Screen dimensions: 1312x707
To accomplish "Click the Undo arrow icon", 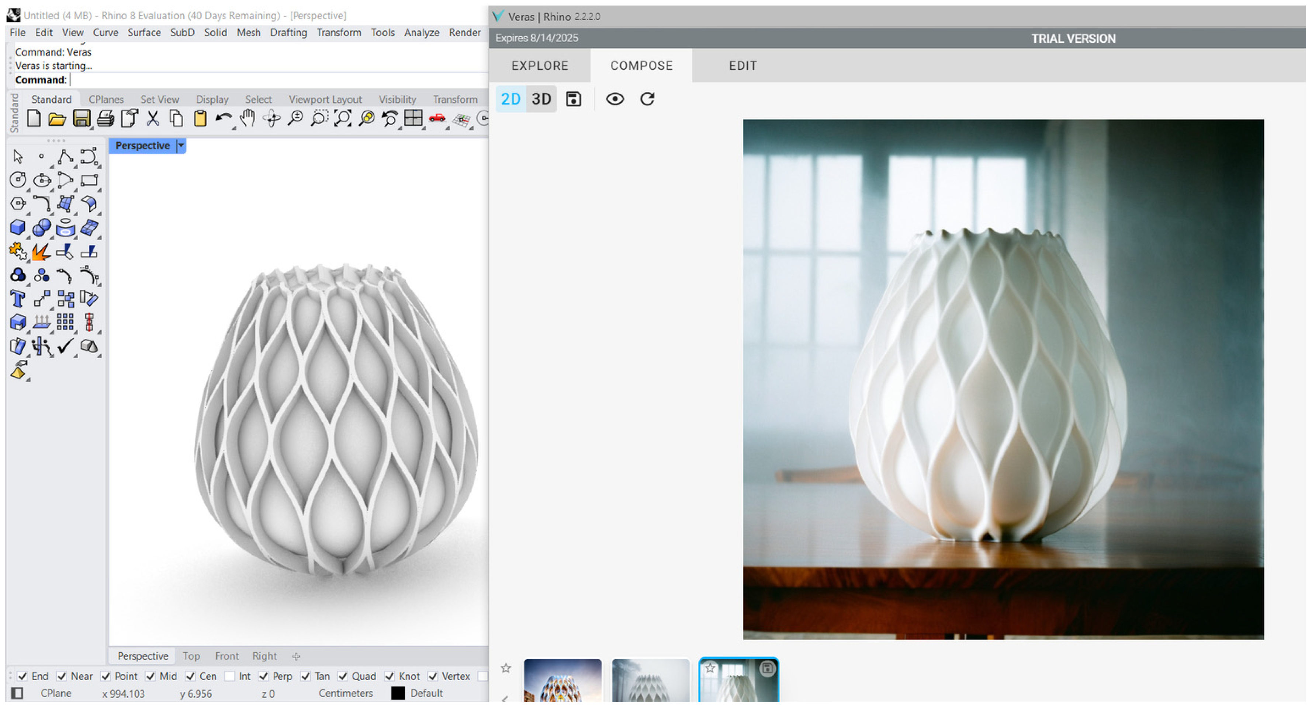I will [x=224, y=119].
